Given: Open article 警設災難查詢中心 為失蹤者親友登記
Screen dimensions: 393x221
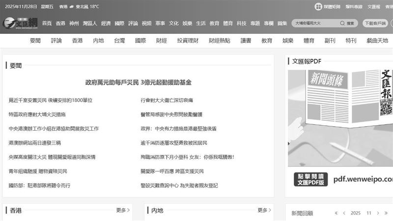Looking at the screenshot, I should coord(179,186).
